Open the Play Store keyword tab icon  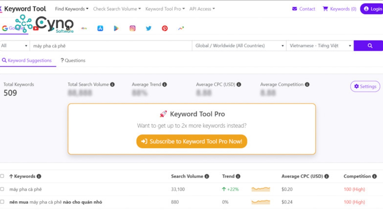tap(116, 28)
